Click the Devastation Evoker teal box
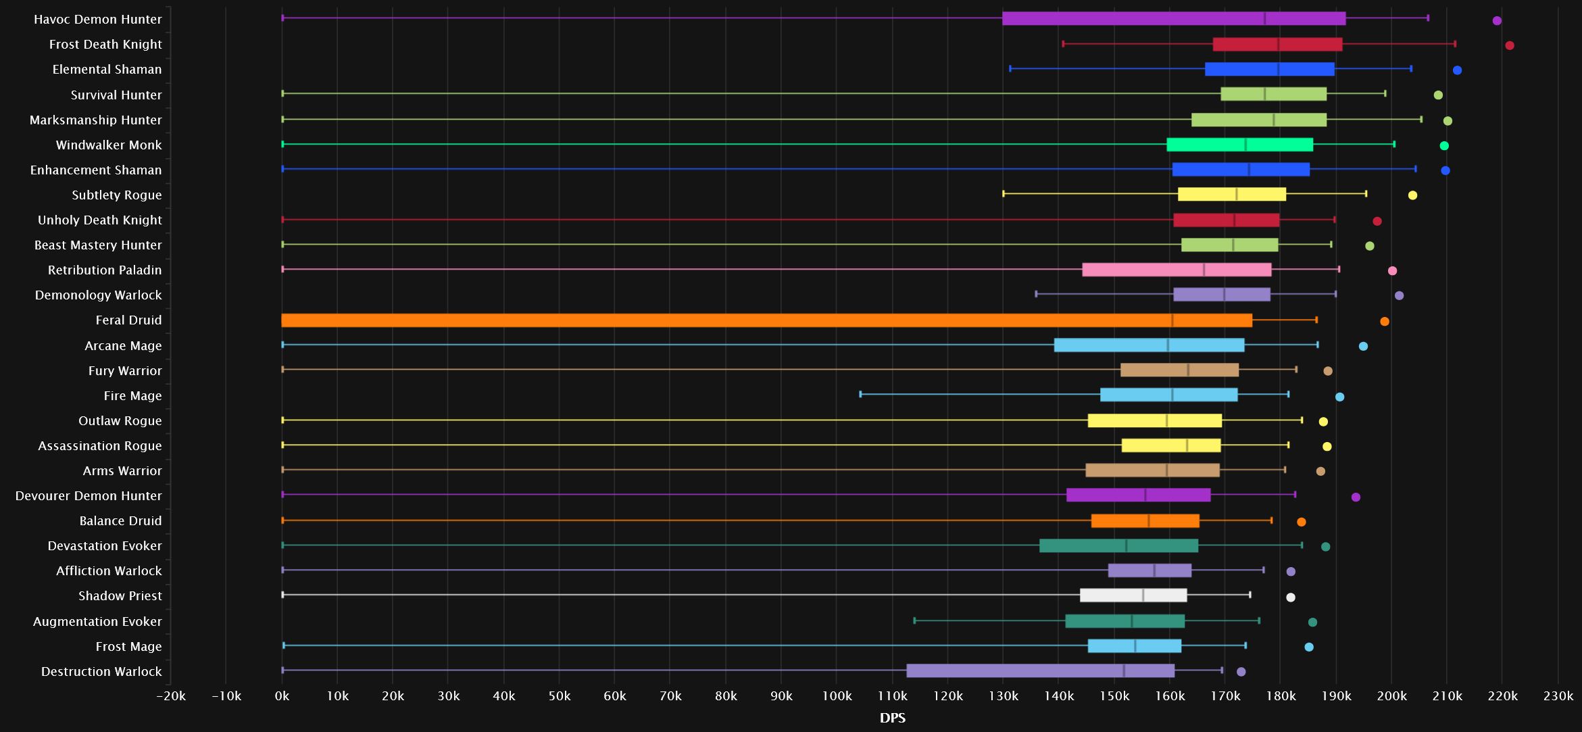The height and width of the screenshot is (732, 1582). coord(1119,545)
